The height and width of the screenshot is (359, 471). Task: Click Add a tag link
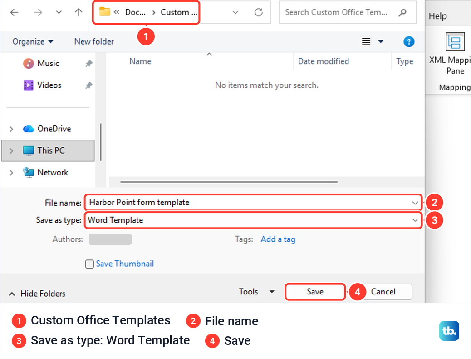pos(278,239)
